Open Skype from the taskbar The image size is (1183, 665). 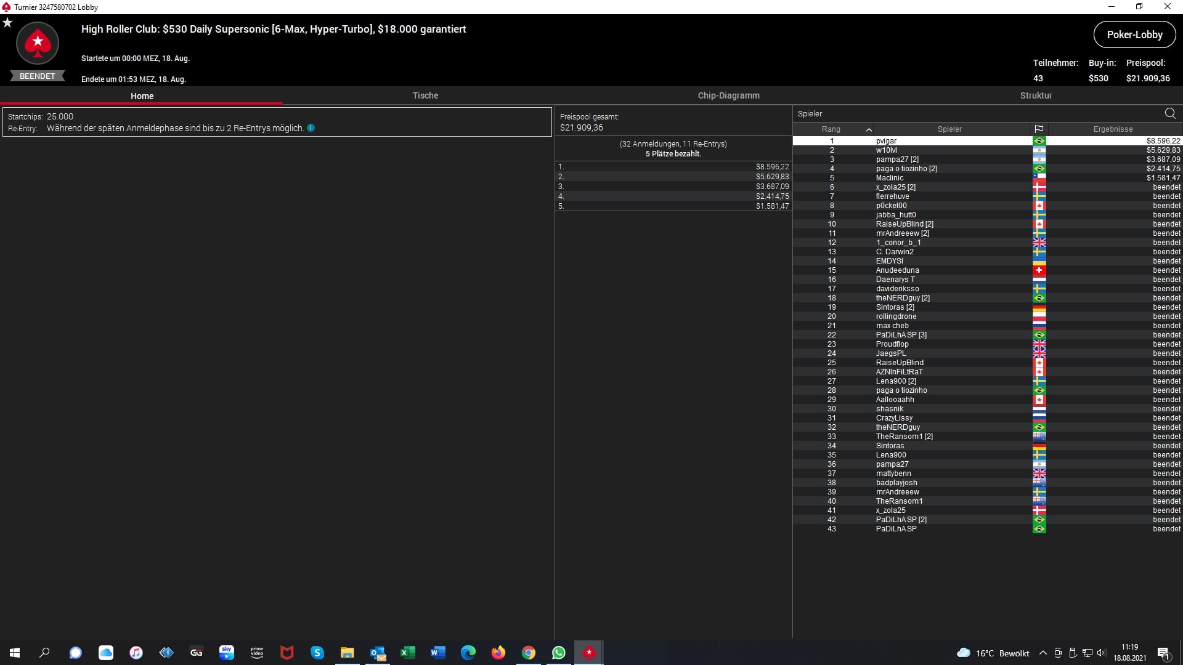(317, 653)
